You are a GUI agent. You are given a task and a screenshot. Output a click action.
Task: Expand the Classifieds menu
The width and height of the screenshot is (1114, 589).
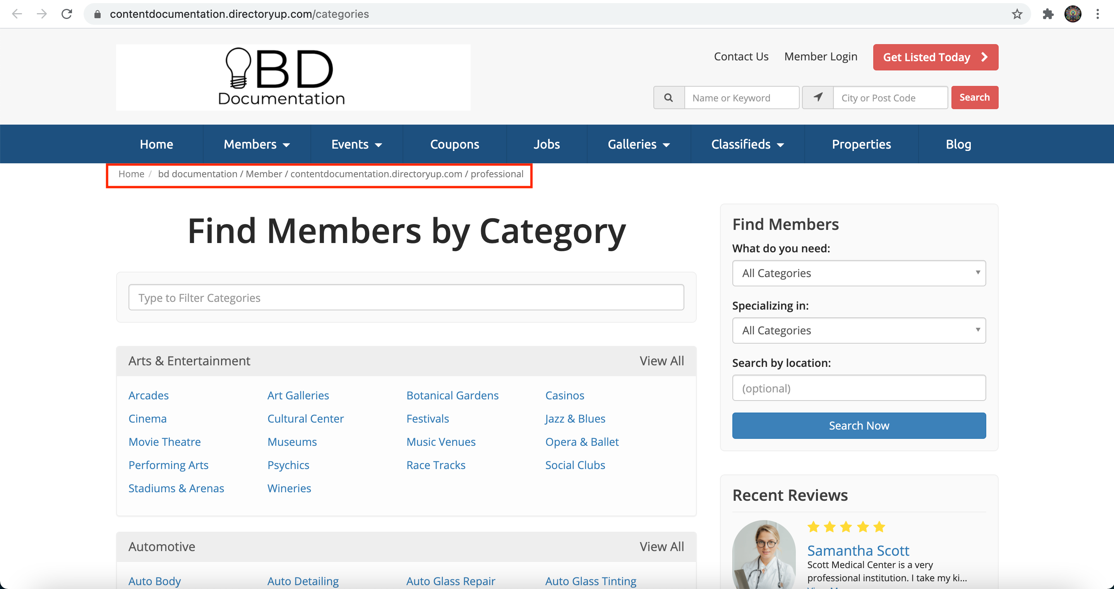coord(747,144)
